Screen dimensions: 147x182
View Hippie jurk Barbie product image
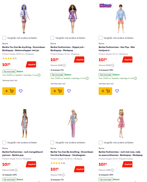tap(73, 19)
